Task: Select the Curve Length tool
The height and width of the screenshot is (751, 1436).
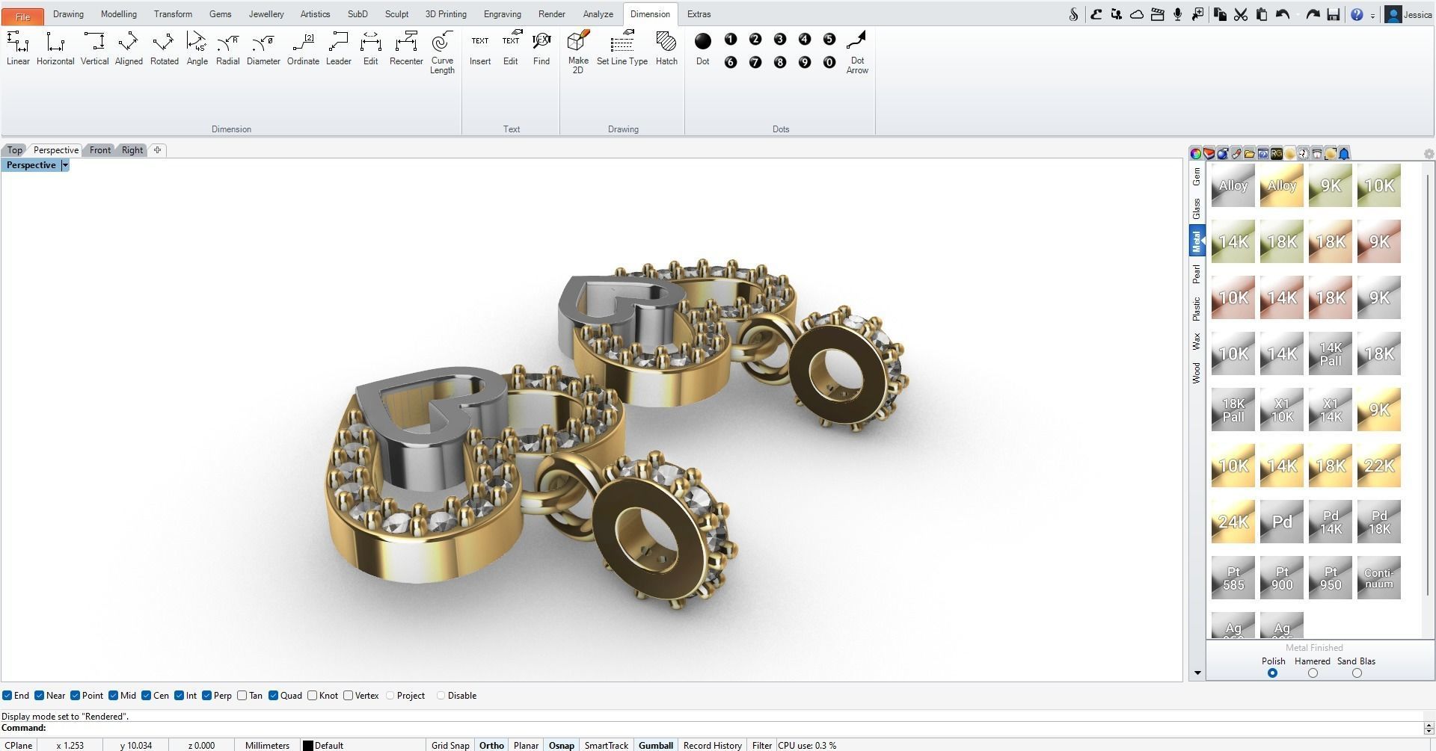Action: click(x=442, y=52)
